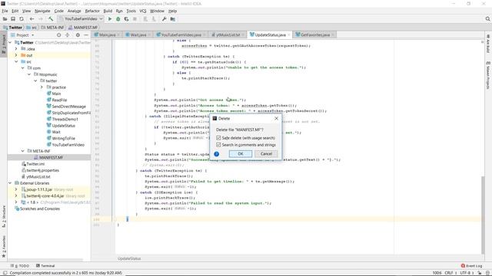Click MANIFEST.MF breadcrumb in navigation bar

tap(83, 28)
